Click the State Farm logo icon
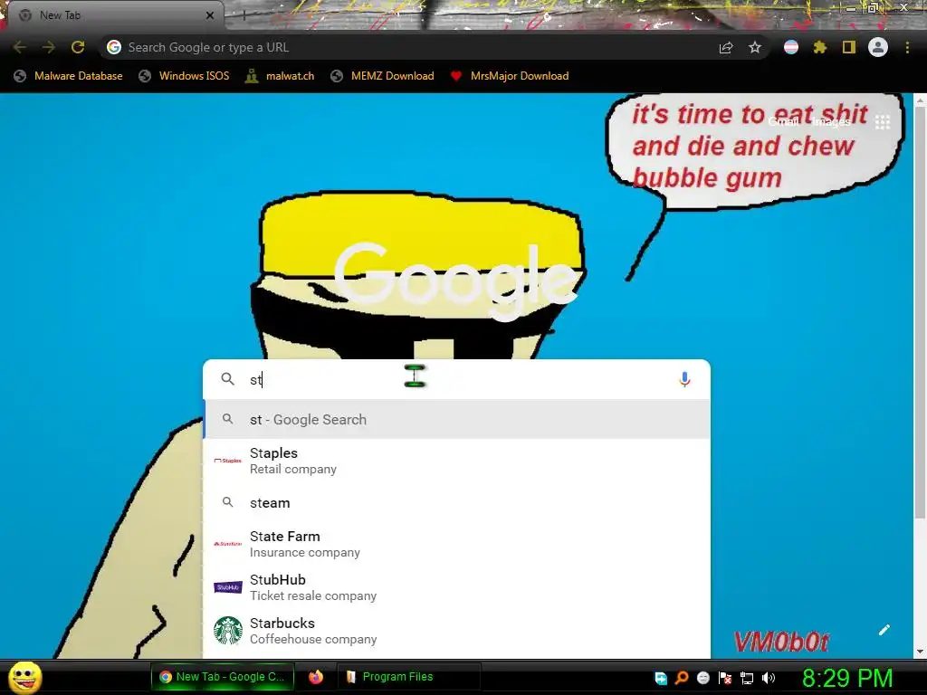This screenshot has height=695, width=927. (227, 544)
